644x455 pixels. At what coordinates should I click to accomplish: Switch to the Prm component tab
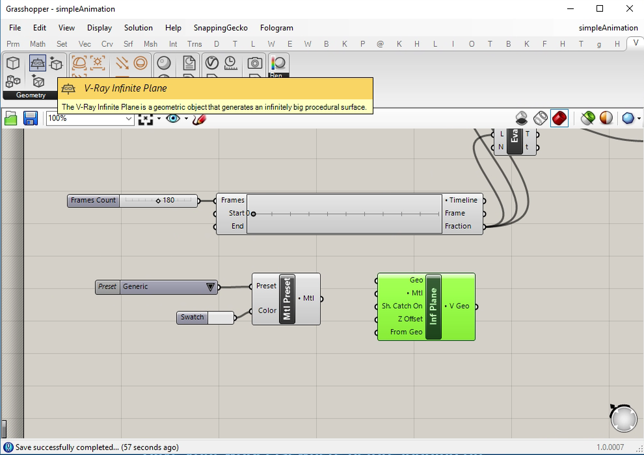13,44
